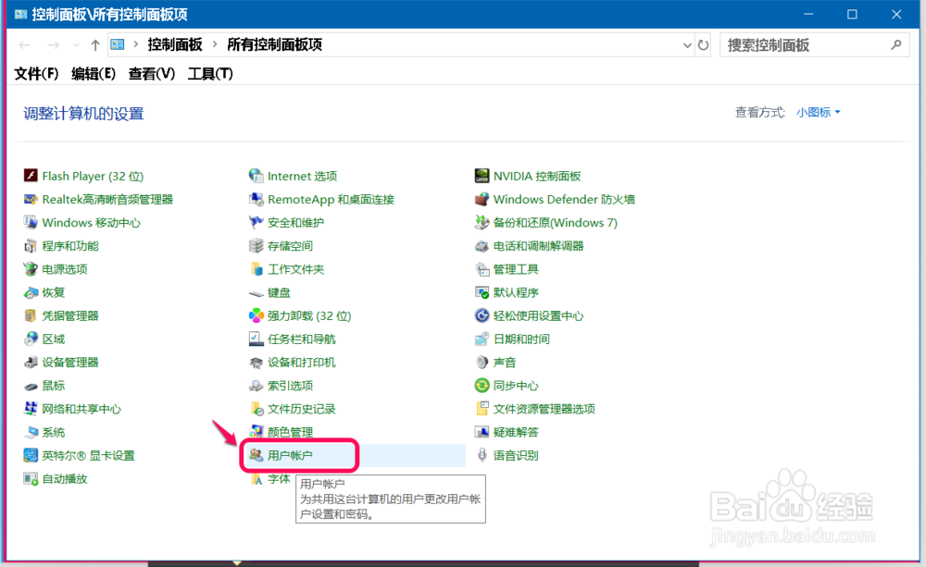Open the 默认程序 link

pyautogui.click(x=516, y=292)
